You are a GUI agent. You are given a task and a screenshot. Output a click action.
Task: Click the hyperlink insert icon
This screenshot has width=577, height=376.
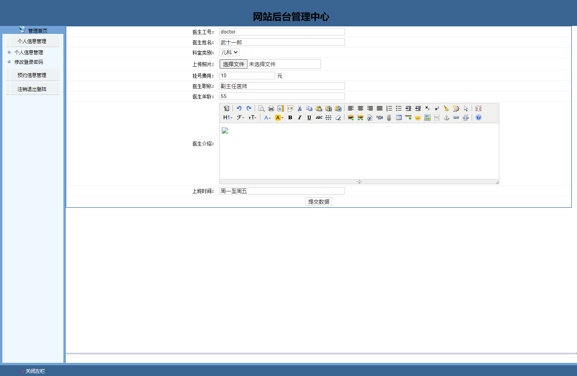point(456,117)
